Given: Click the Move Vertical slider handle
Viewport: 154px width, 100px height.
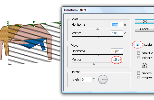Looking at the screenshot, I should point(94,64).
